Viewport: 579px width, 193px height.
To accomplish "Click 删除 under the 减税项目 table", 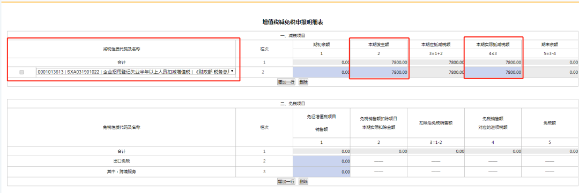I will [303, 82].
